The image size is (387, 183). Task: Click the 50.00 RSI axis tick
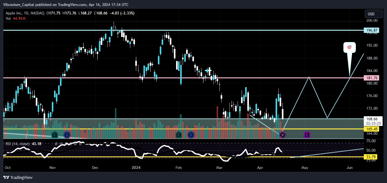click(371, 151)
